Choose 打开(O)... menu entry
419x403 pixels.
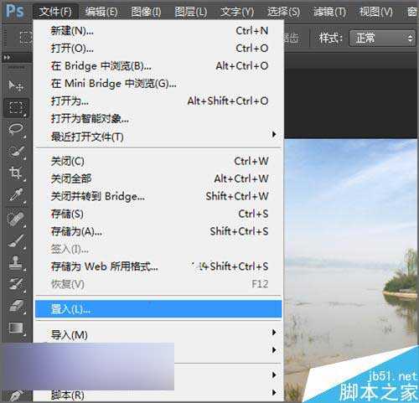pos(159,49)
